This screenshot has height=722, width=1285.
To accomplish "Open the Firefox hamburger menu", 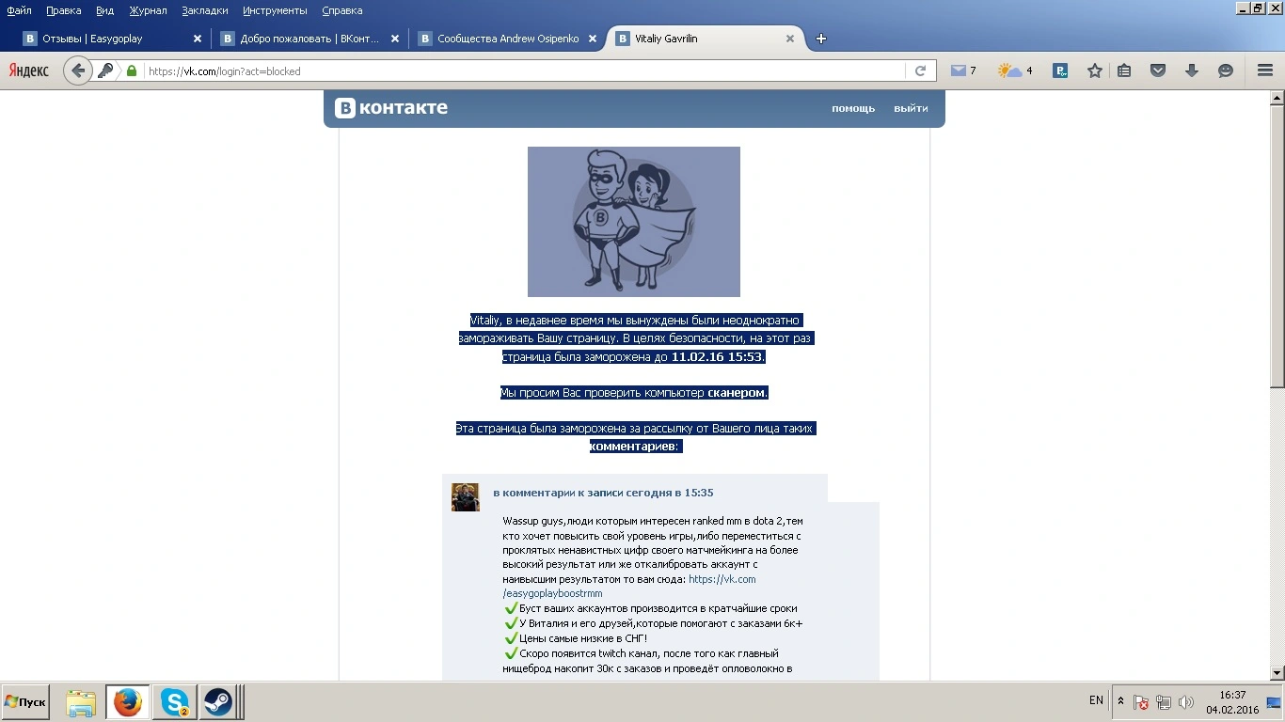I will (1265, 71).
